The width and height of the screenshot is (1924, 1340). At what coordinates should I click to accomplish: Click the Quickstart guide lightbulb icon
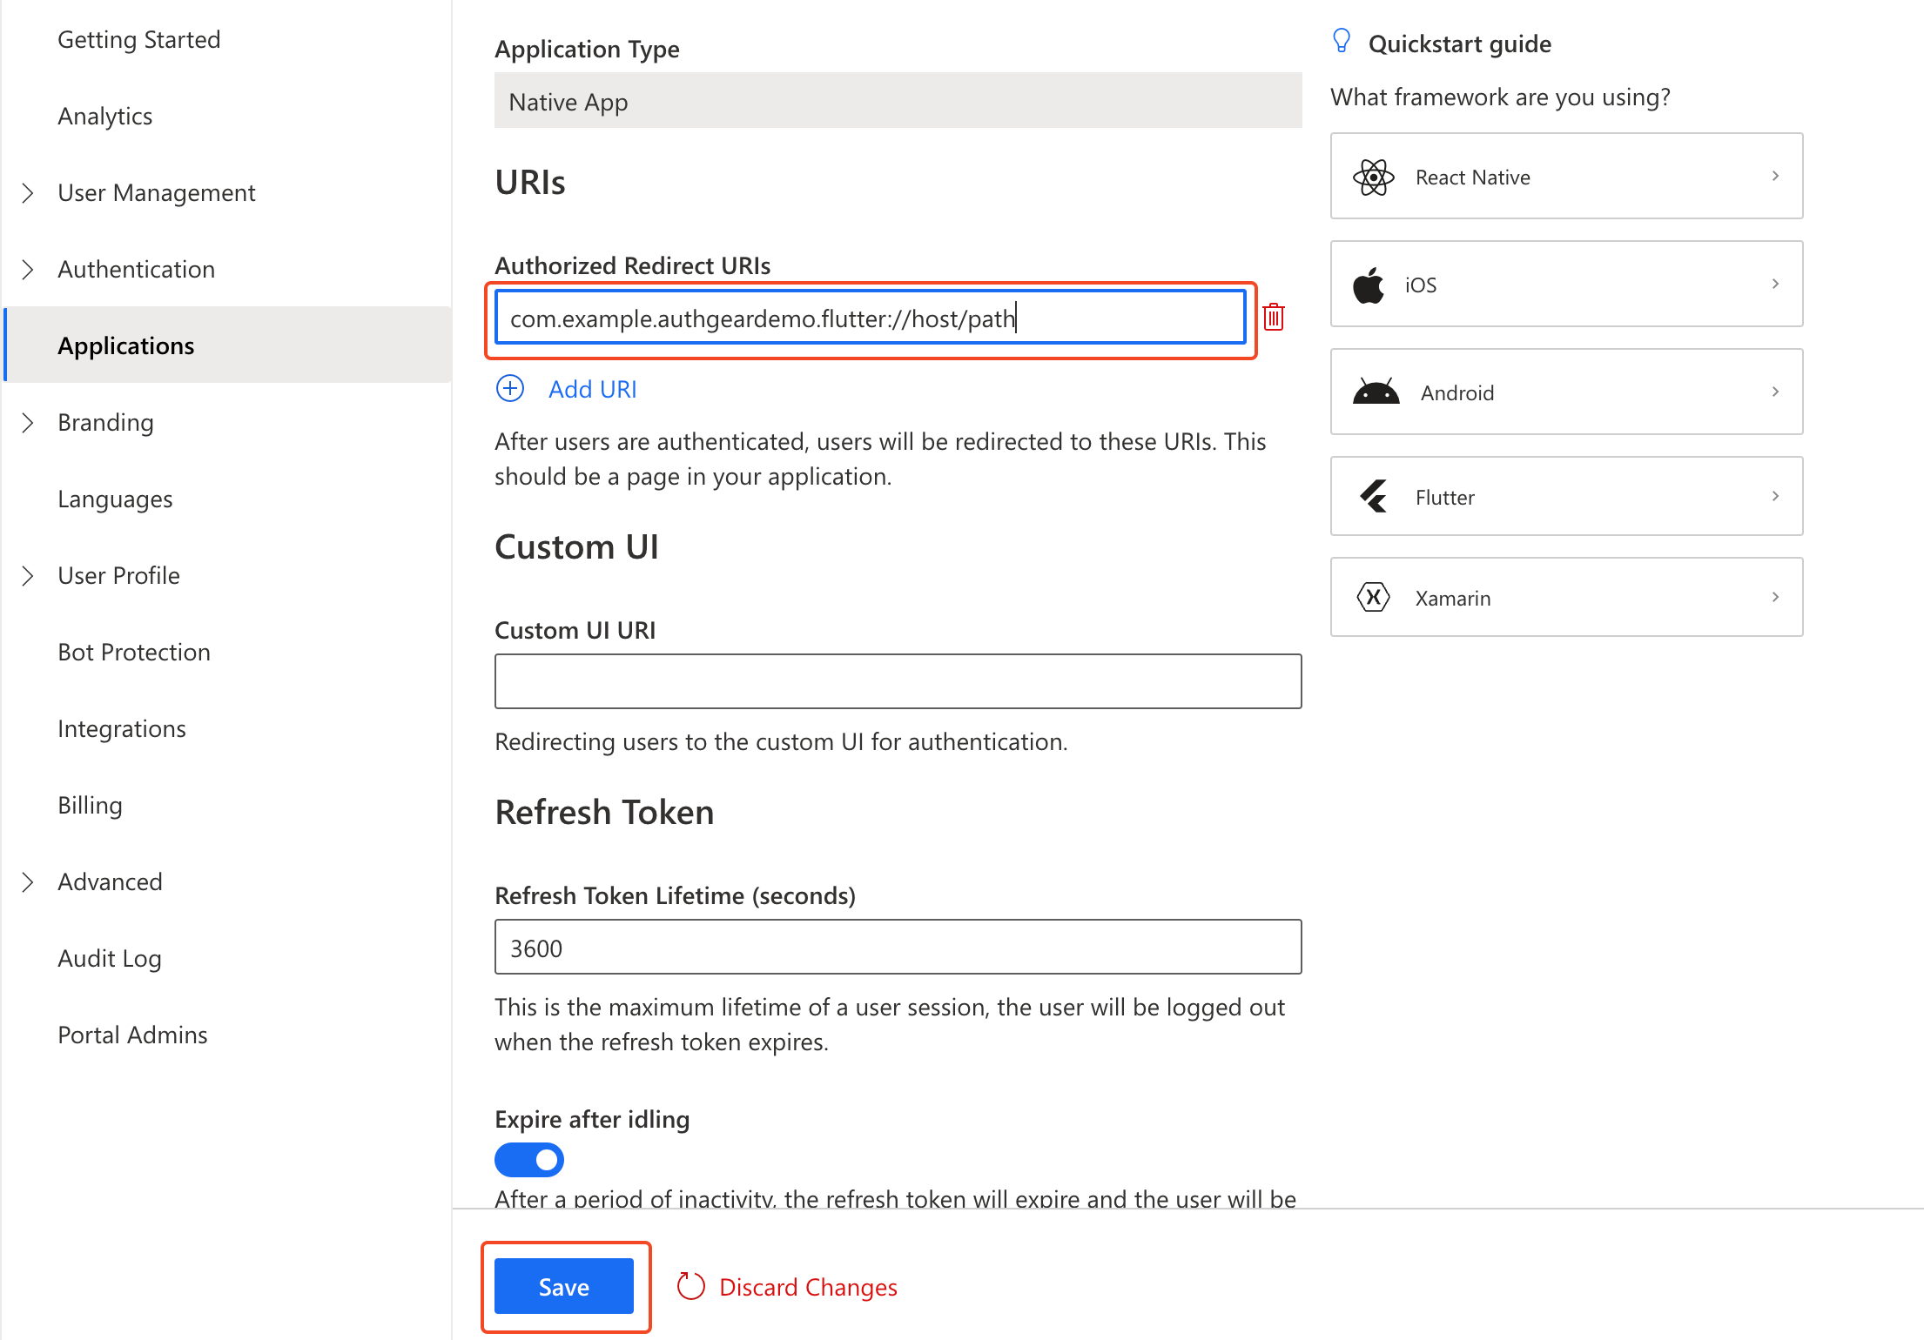click(x=1342, y=42)
